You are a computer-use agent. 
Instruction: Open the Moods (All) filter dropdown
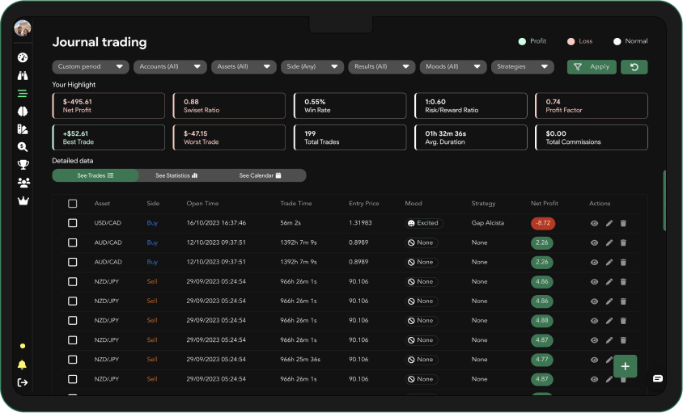tap(452, 67)
